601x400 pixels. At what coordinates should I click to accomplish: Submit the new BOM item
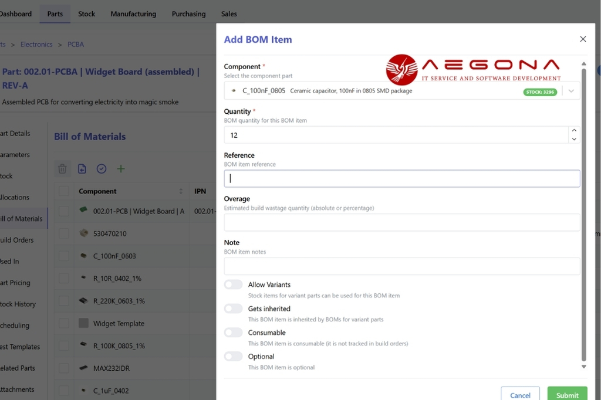point(567,394)
